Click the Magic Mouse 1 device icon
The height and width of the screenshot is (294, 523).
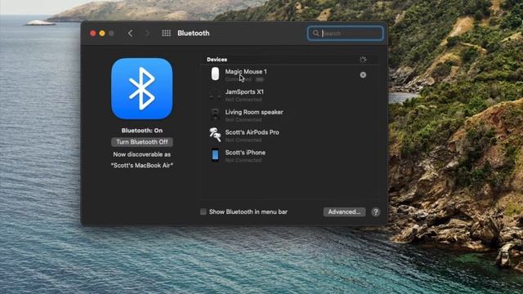[215, 74]
